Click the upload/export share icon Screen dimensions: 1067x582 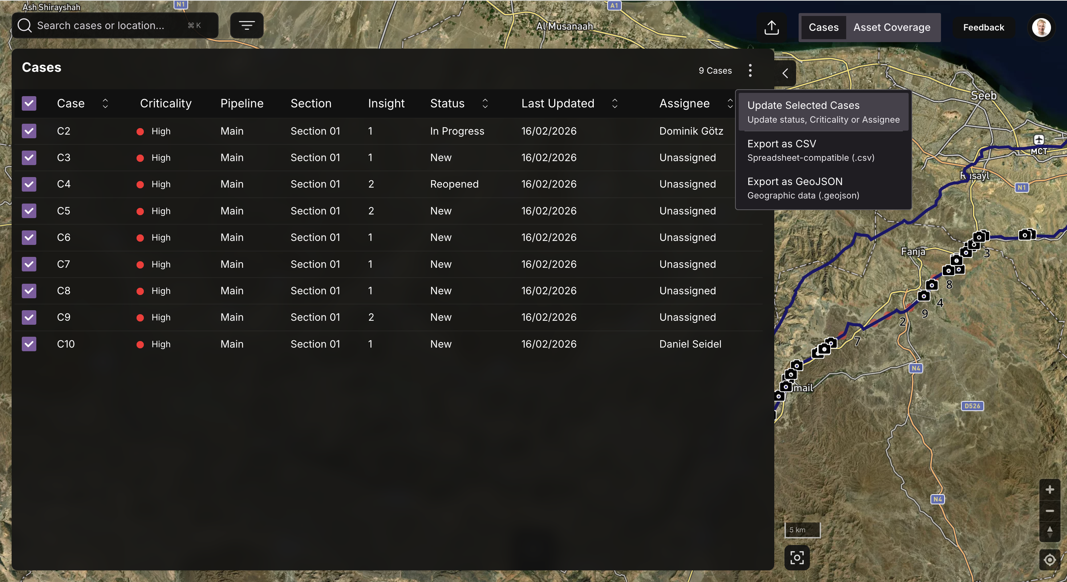coord(771,27)
